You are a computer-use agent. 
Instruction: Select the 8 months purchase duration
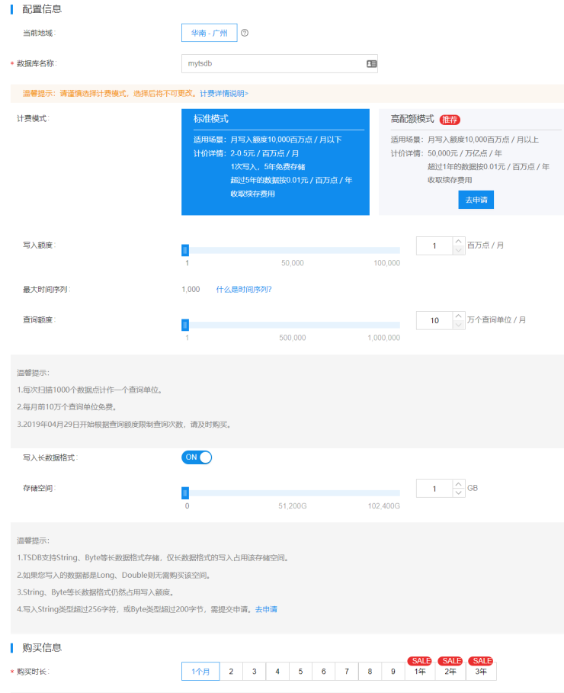tap(370, 672)
